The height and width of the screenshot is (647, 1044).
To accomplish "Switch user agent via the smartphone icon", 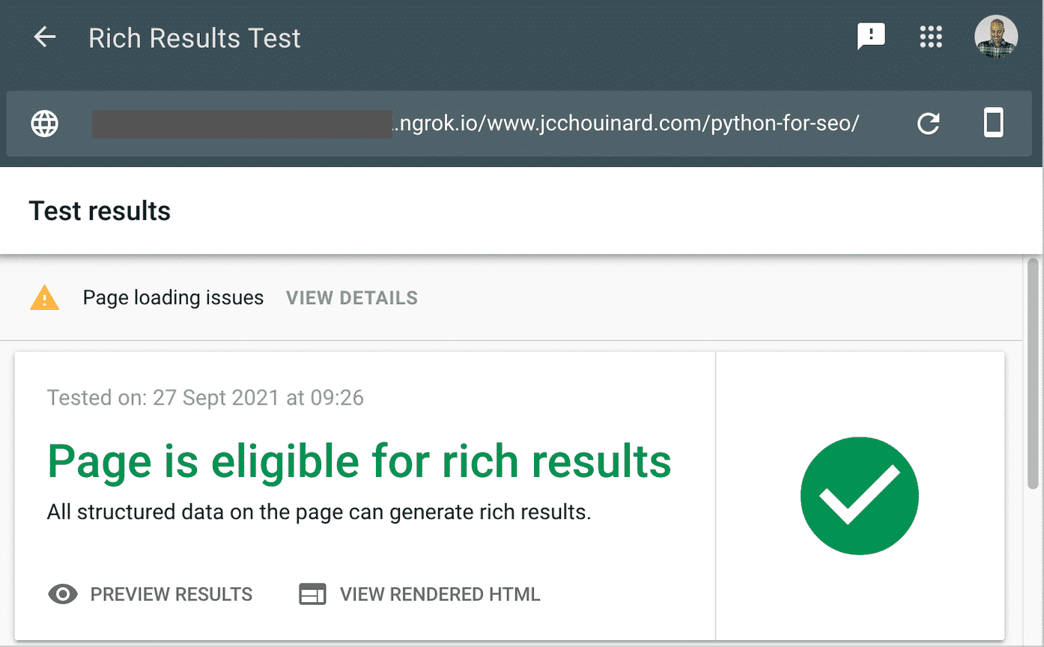I will [993, 123].
